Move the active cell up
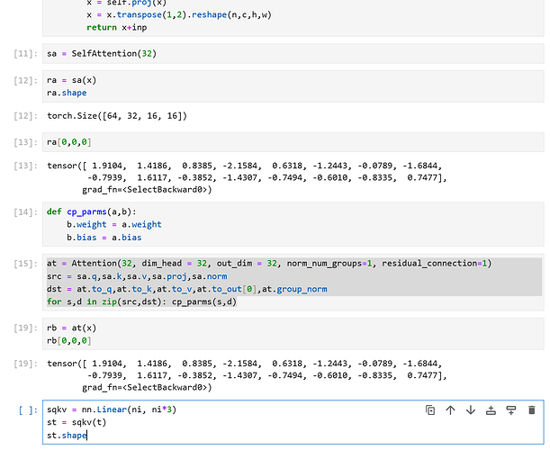This screenshot has width=550, height=450. tap(450, 410)
